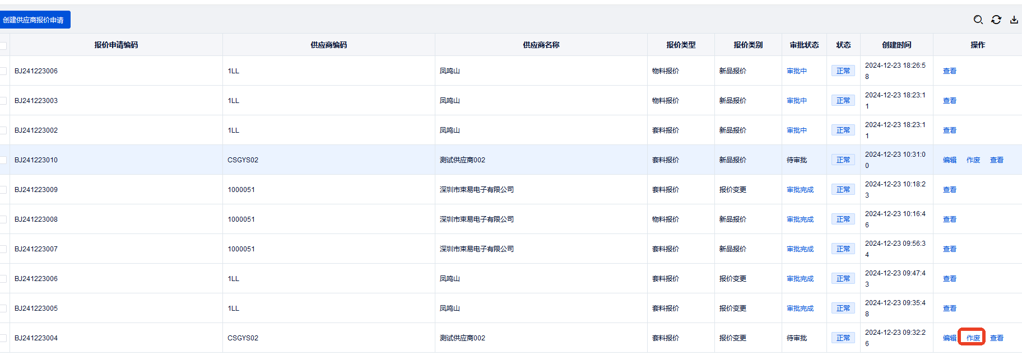Click the download export icon

point(1014,20)
